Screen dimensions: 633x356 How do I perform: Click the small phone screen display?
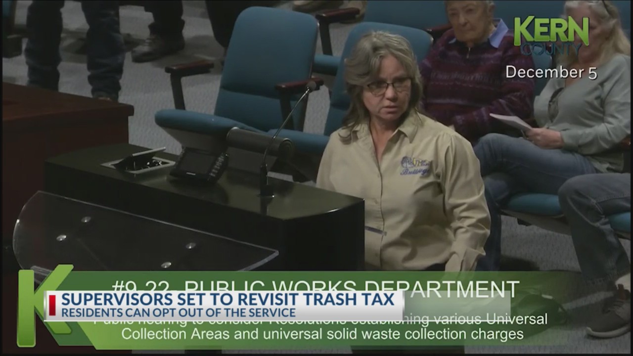pos(193,161)
